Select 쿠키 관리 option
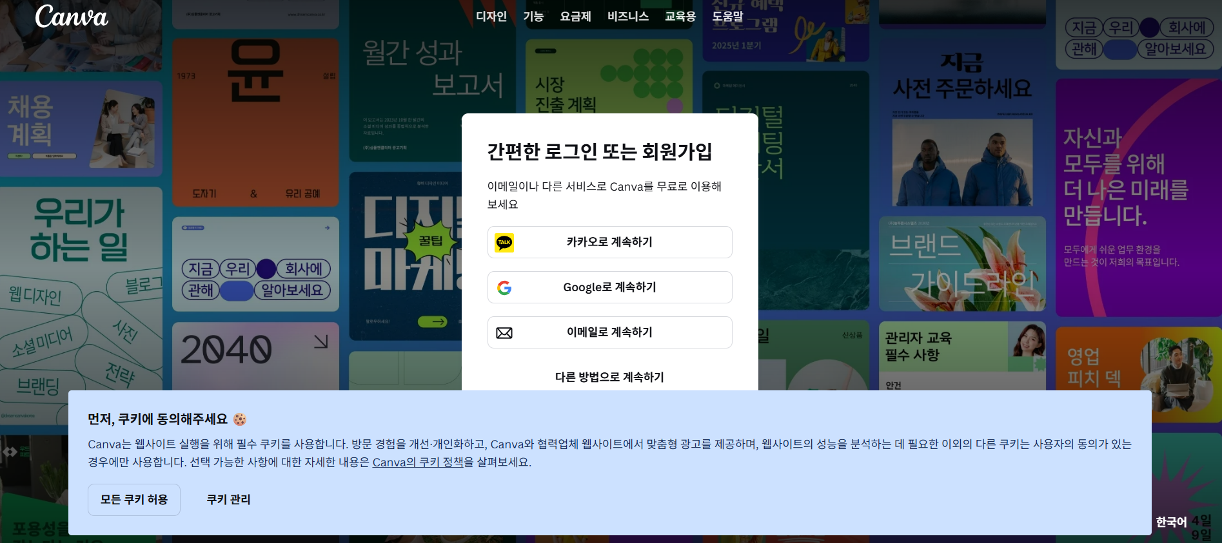 [228, 500]
